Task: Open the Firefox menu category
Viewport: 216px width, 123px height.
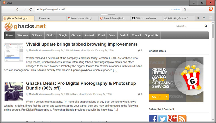Action: 50,35
